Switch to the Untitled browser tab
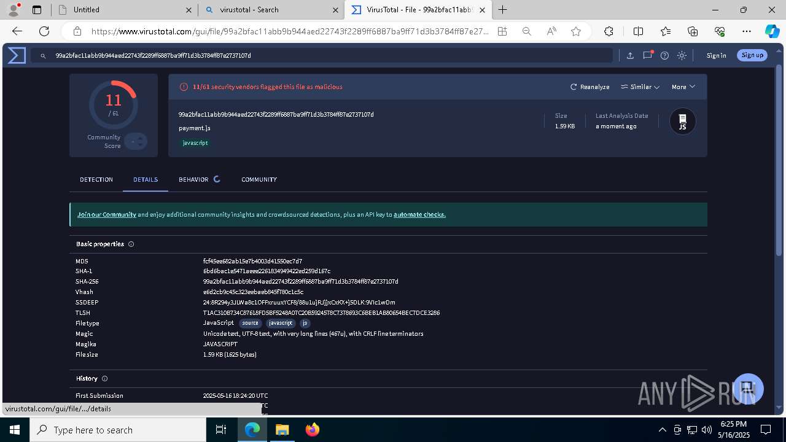The image size is (786, 442). coord(125,10)
